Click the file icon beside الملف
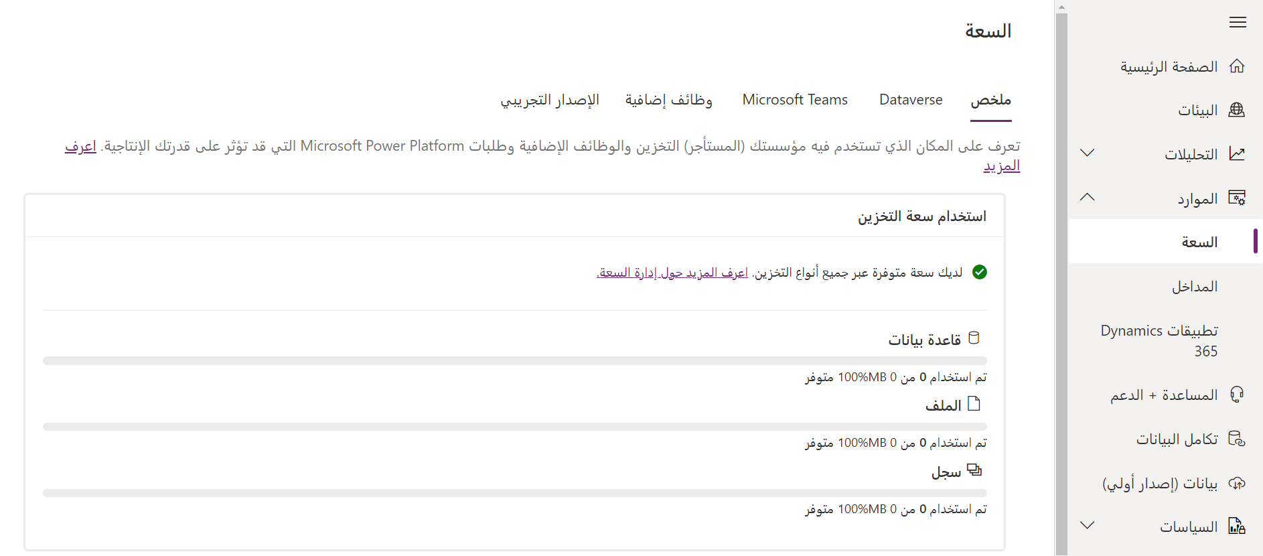The height and width of the screenshot is (556, 1263). [974, 404]
